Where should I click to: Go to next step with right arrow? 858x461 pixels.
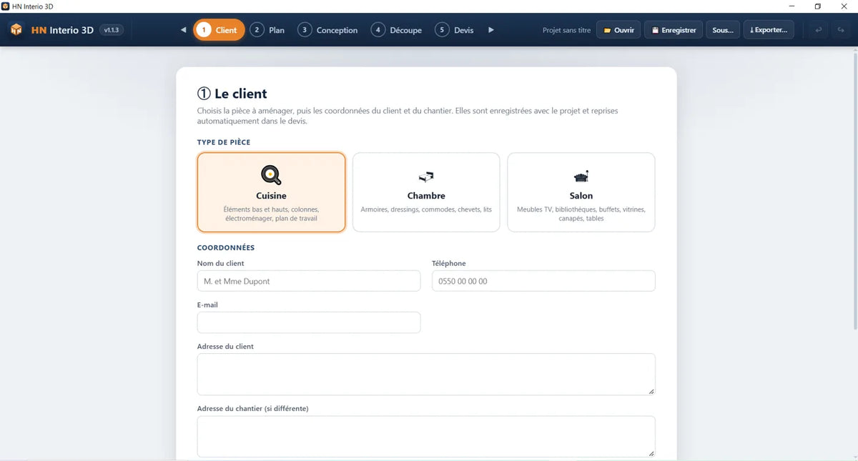(490, 30)
